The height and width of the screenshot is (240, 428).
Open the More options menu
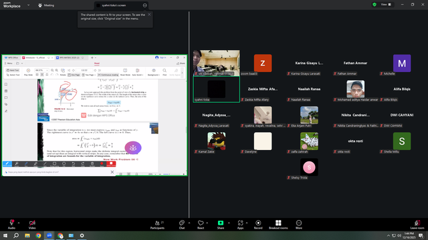(x=299, y=225)
